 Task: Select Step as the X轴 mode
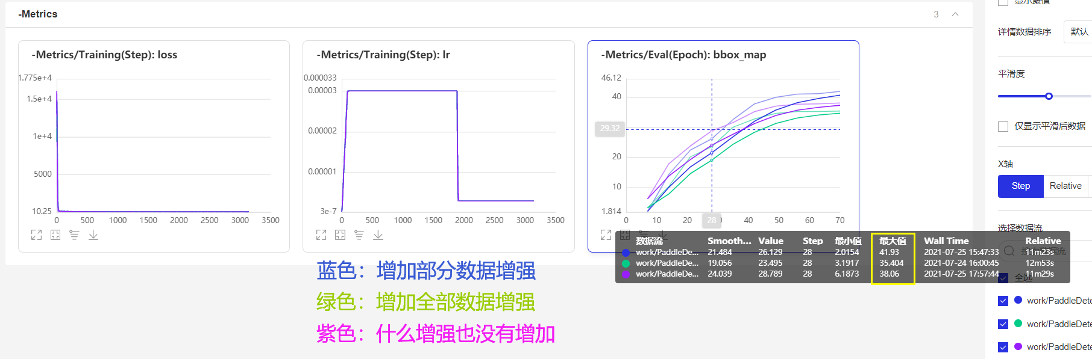point(1020,186)
